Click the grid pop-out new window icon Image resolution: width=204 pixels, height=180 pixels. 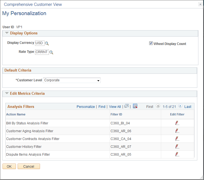pos(126,106)
